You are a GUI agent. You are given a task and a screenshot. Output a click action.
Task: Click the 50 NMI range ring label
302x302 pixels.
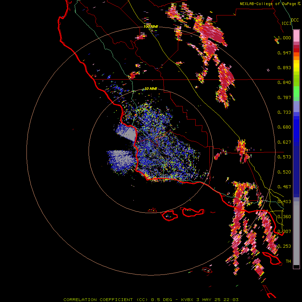coord(151,89)
